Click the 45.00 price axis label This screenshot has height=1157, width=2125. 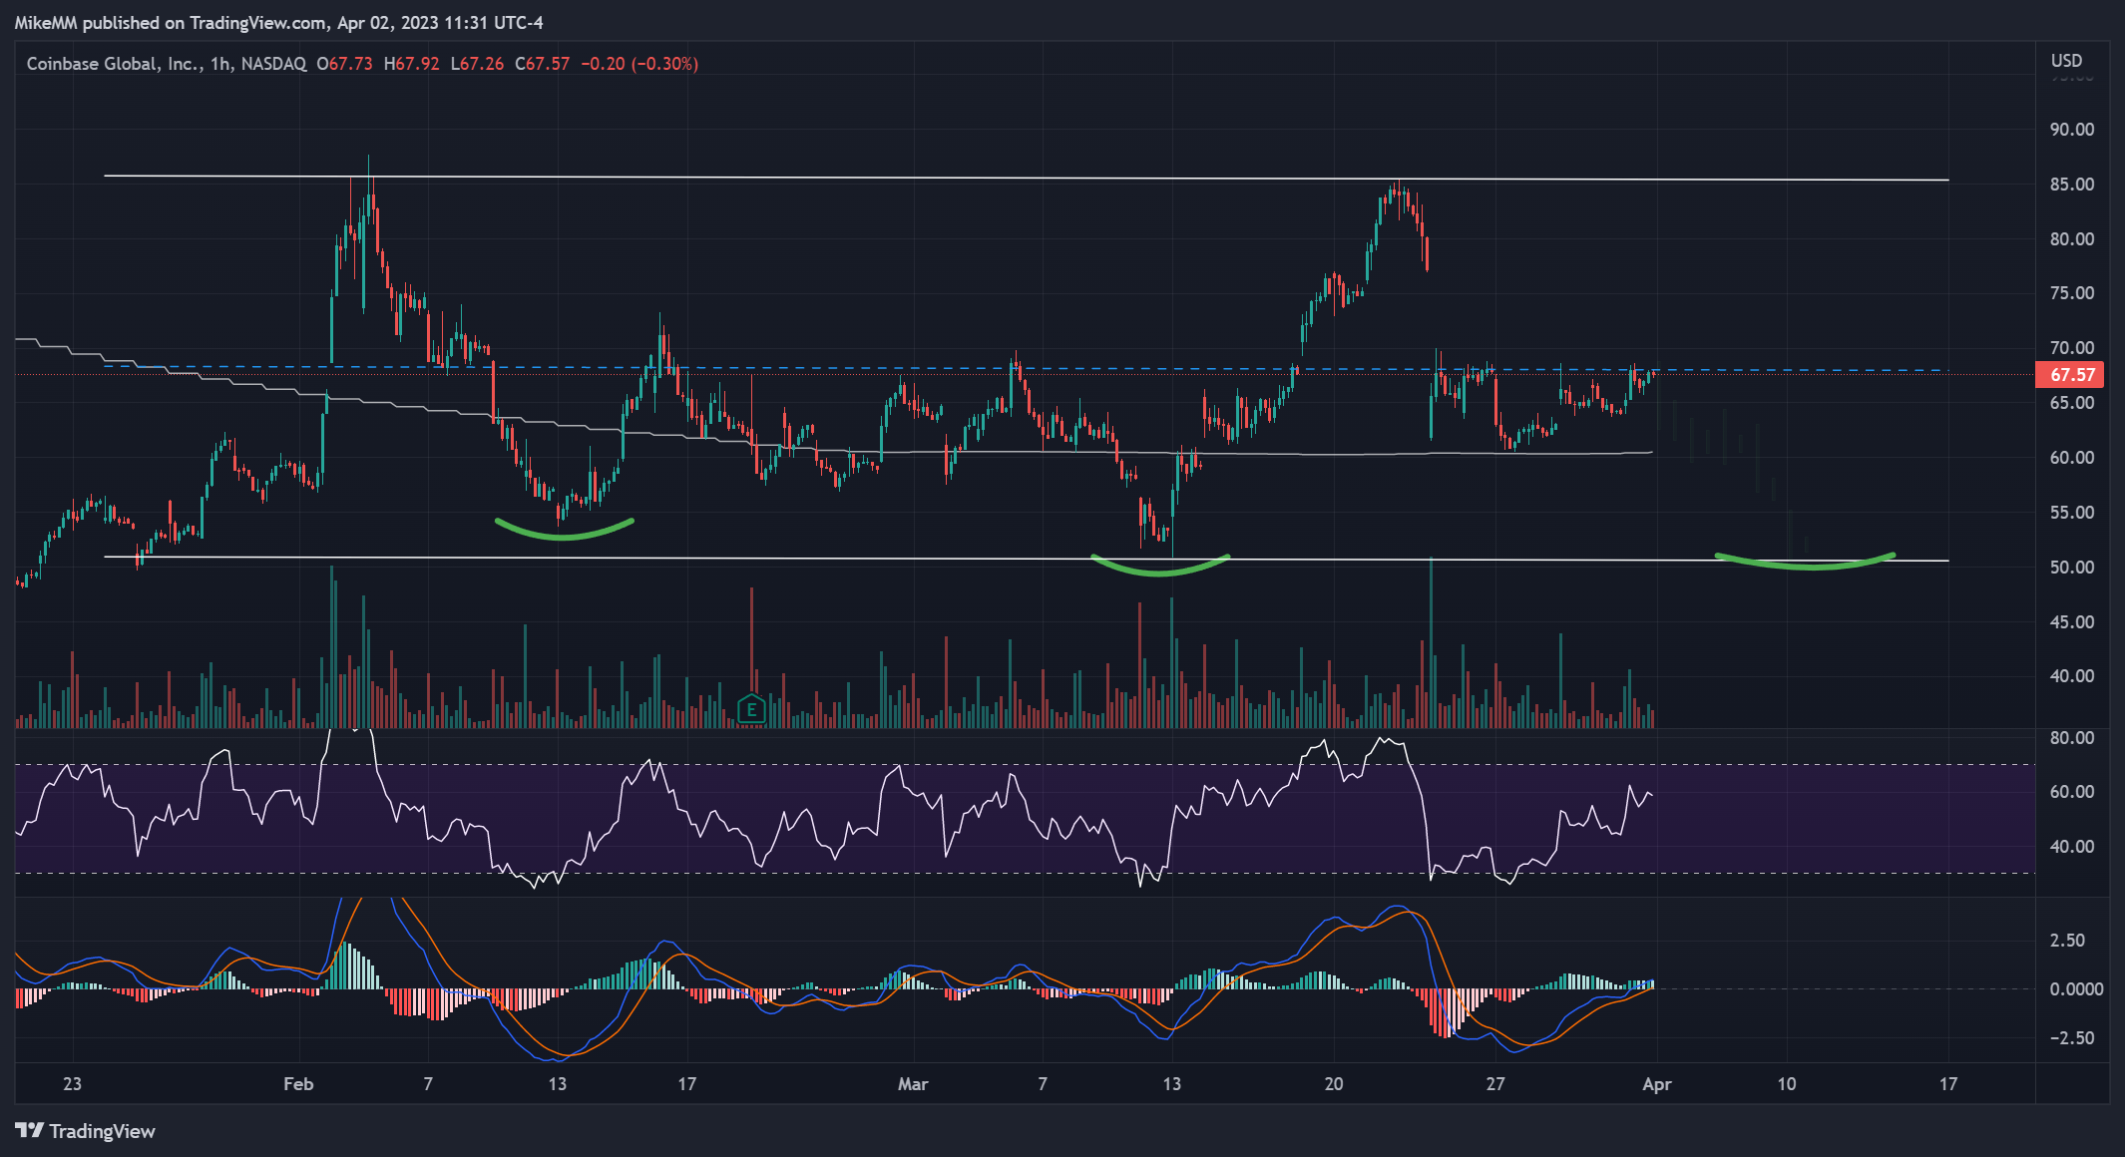pos(2071,622)
